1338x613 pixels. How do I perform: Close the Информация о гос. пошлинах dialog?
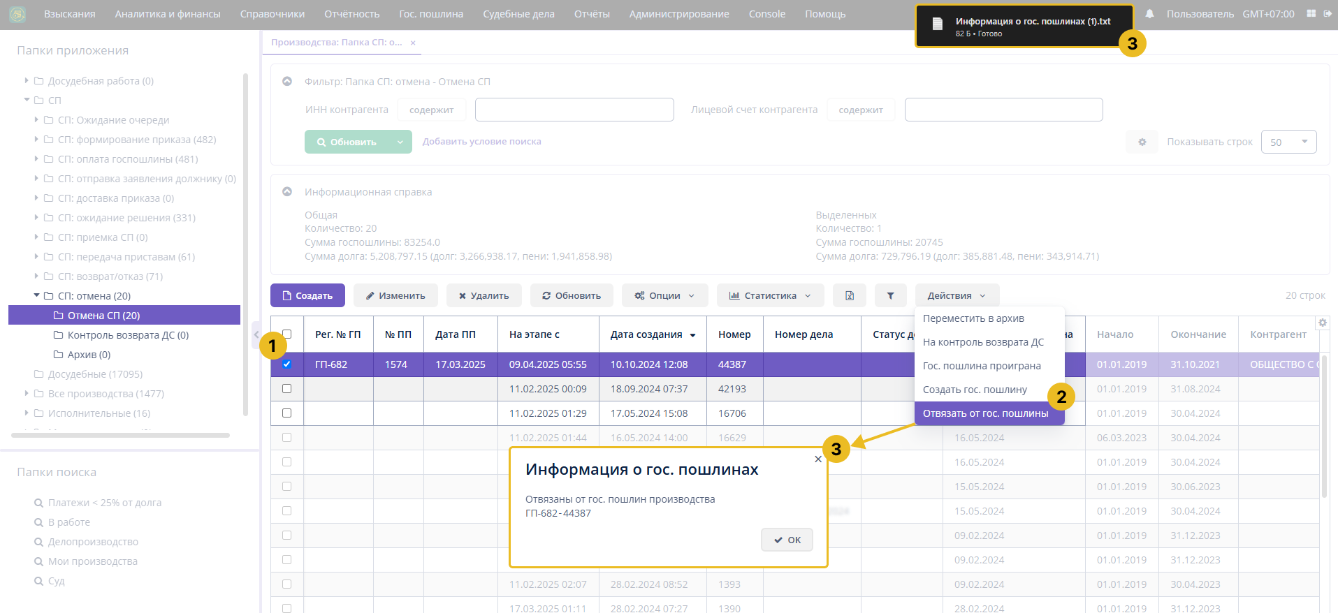coord(817,459)
